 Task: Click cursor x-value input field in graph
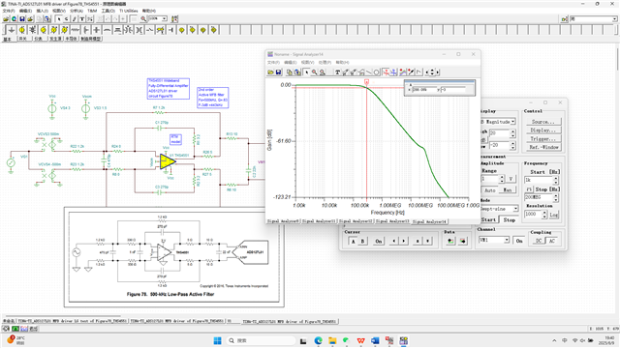pyautogui.click(x=423, y=90)
